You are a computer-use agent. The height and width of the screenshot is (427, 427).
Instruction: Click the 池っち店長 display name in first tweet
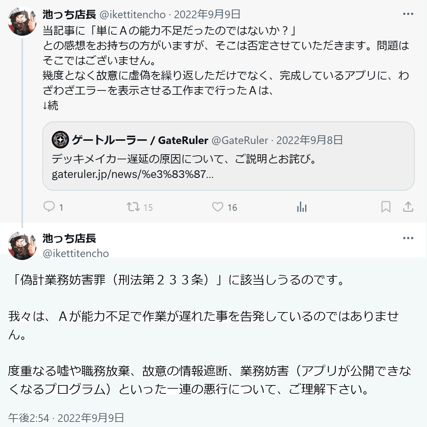click(69, 15)
